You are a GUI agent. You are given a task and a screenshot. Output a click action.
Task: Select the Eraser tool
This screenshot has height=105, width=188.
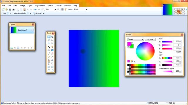[x=52, y=53]
